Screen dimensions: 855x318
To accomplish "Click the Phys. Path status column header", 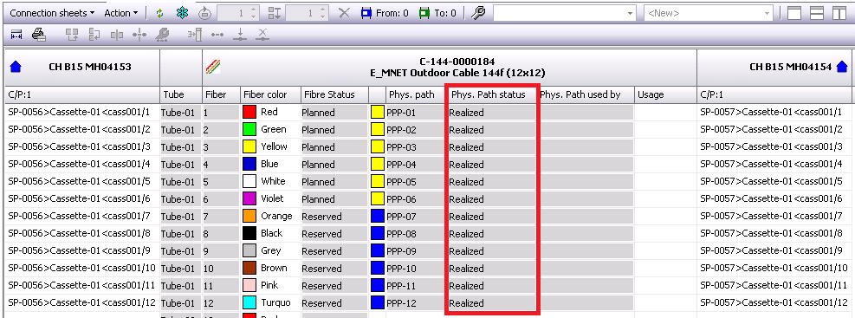I will pos(492,94).
